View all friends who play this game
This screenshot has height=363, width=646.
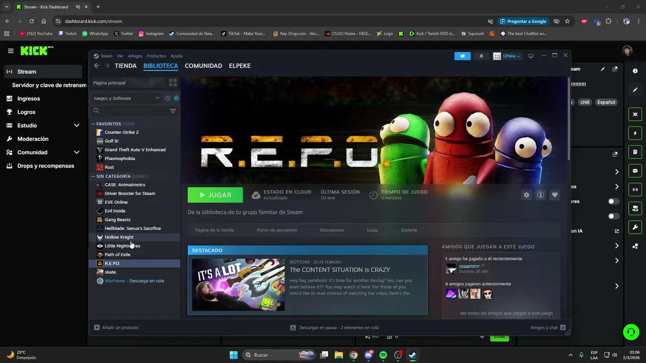click(x=506, y=313)
